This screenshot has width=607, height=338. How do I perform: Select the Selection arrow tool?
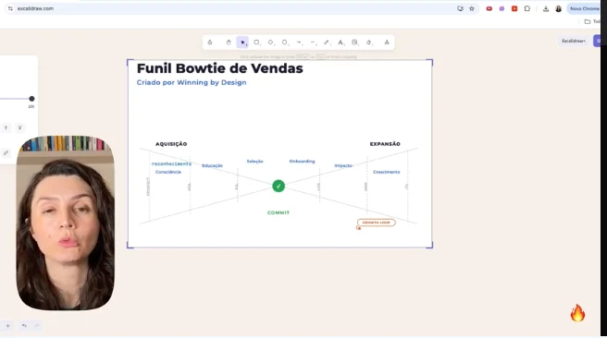coord(242,42)
